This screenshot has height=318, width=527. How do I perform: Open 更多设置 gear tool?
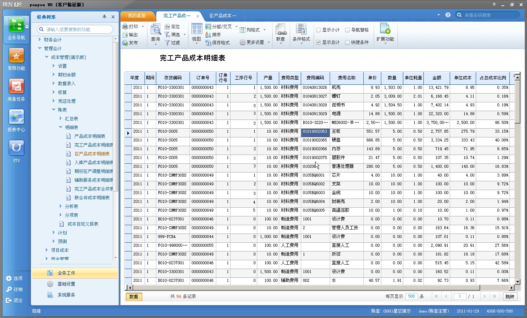coord(252,42)
